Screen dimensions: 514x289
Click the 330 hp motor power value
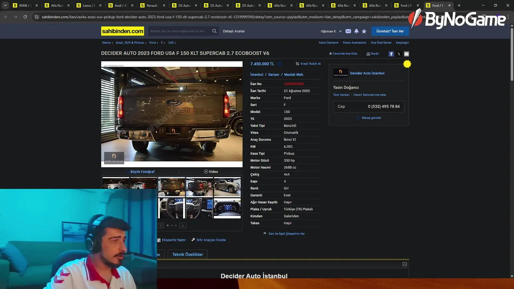[289, 161]
